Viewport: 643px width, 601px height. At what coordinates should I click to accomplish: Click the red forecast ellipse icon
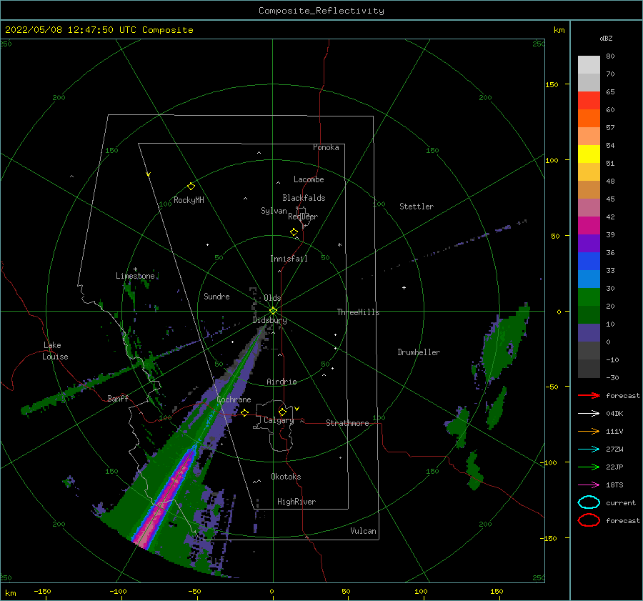[589, 520]
